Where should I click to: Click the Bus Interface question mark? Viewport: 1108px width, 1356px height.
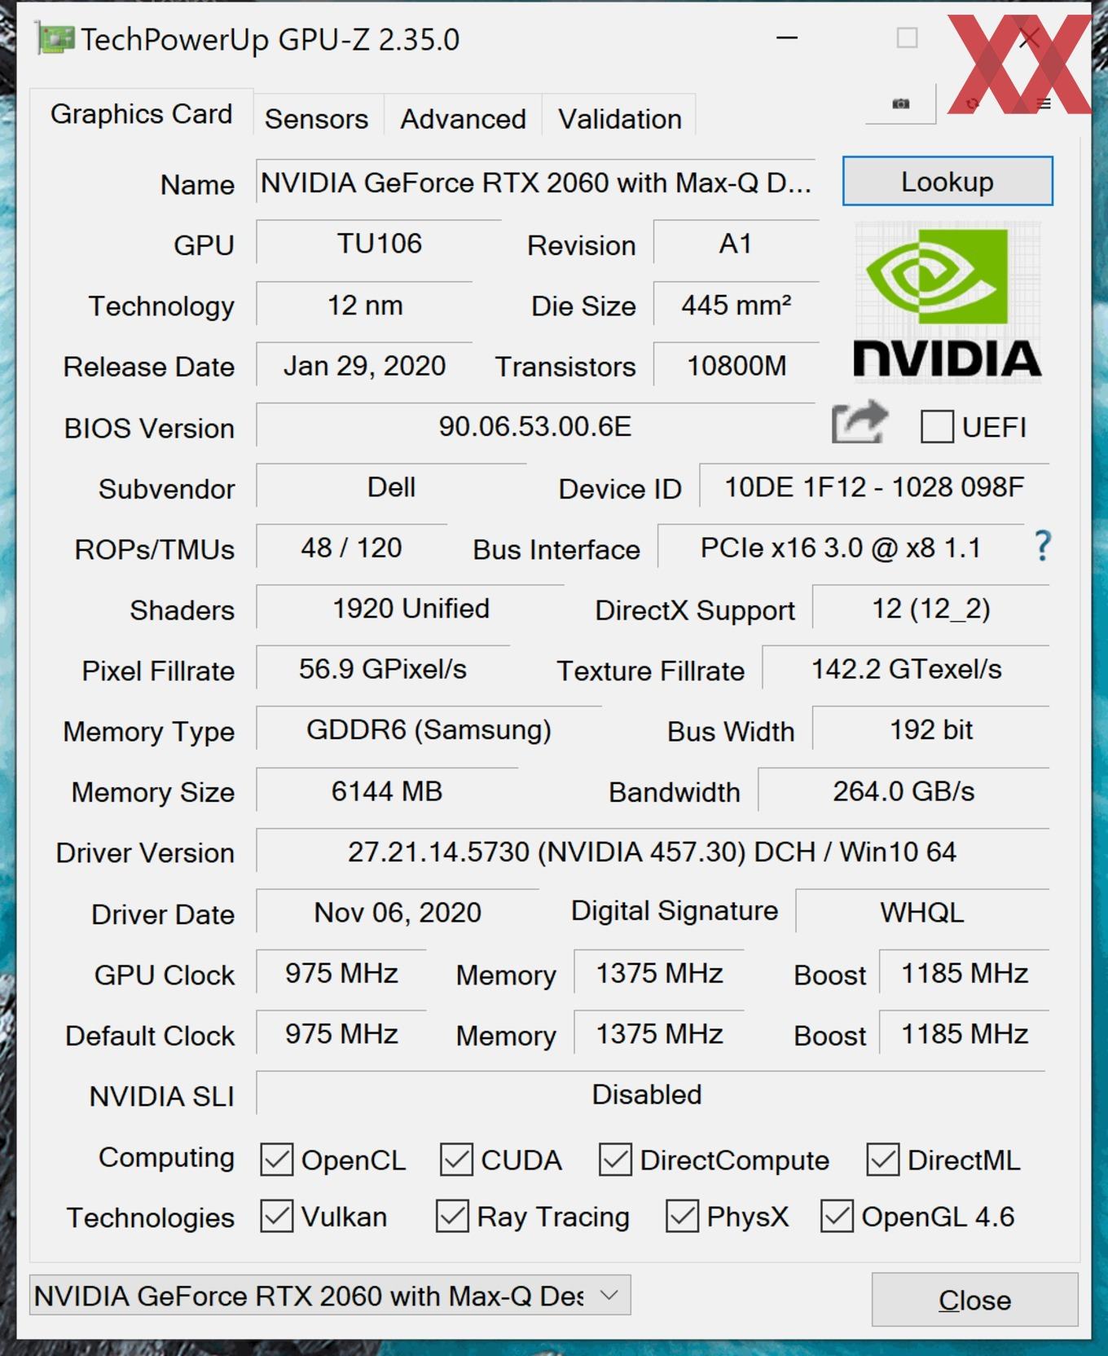coord(1042,546)
